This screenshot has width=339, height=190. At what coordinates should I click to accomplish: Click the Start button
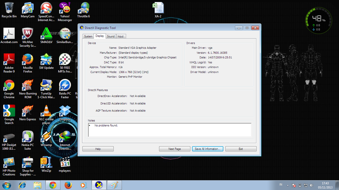[x=6, y=185]
